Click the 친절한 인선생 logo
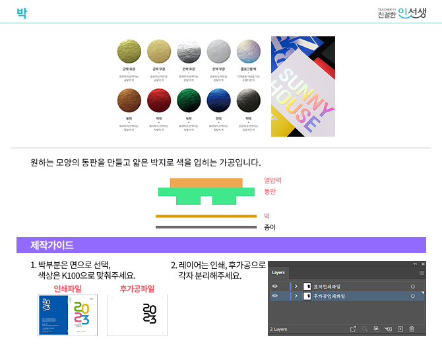Viewport: 442px width, 350px height. point(402,13)
